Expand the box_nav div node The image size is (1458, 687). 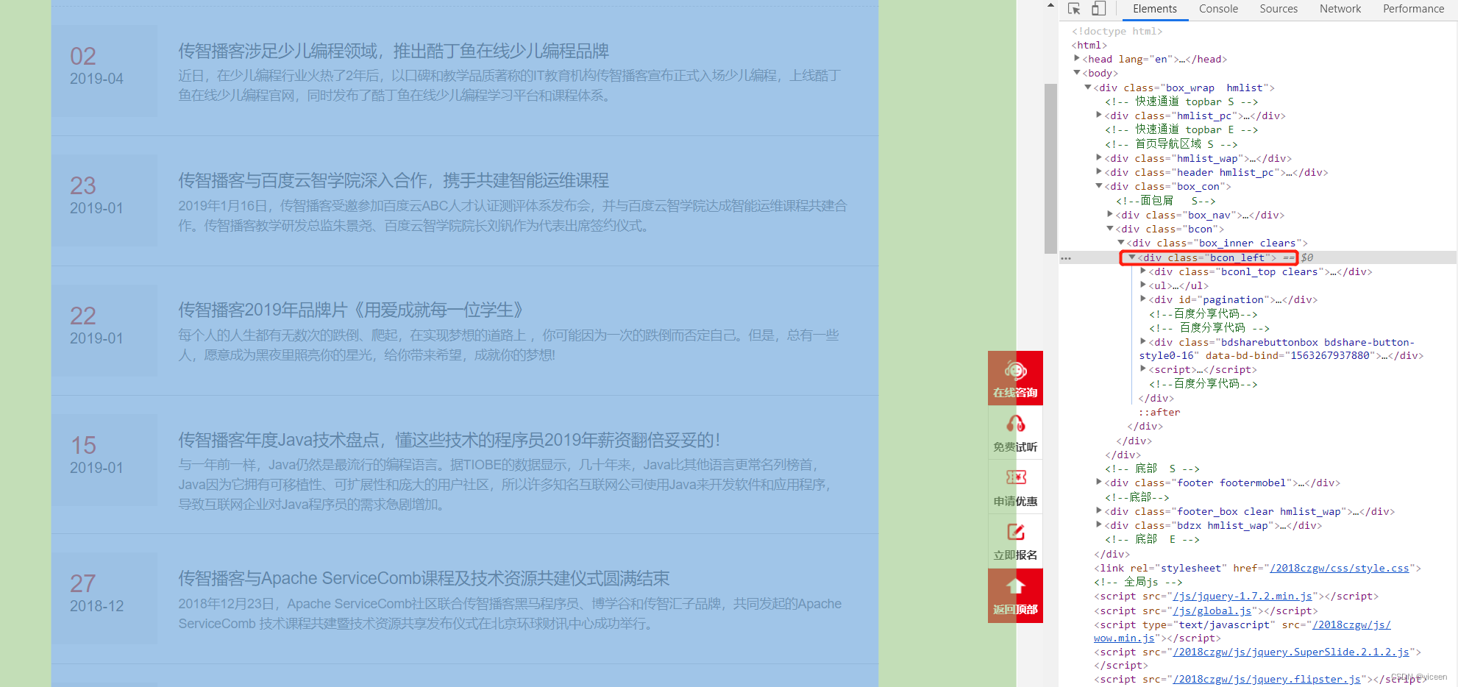pyautogui.click(x=1110, y=215)
